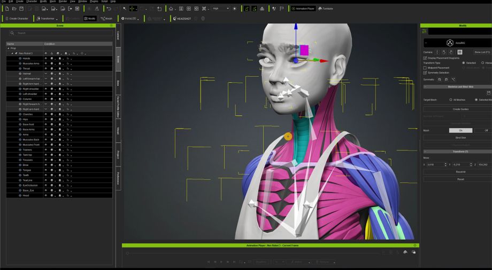Switch to the Project side tab
Image resolution: width=492 pixels, height=270 pixels.
tap(118, 154)
